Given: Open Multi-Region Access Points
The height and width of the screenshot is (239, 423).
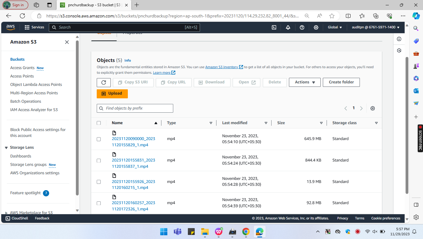Looking at the screenshot, I should click(x=34, y=93).
